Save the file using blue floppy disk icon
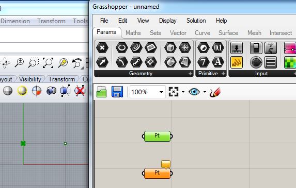 (117, 92)
